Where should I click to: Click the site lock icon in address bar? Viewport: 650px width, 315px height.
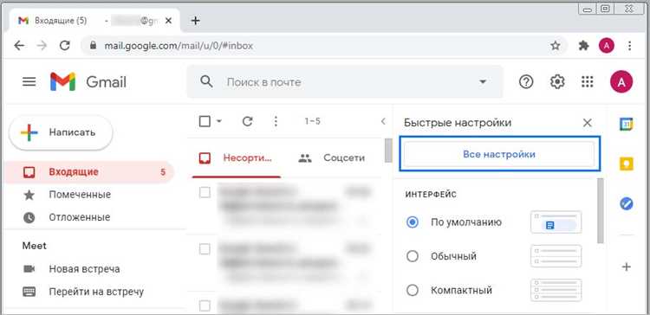pos(93,46)
